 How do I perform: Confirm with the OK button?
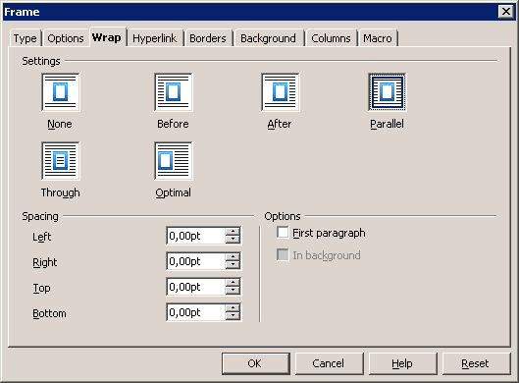255,363
